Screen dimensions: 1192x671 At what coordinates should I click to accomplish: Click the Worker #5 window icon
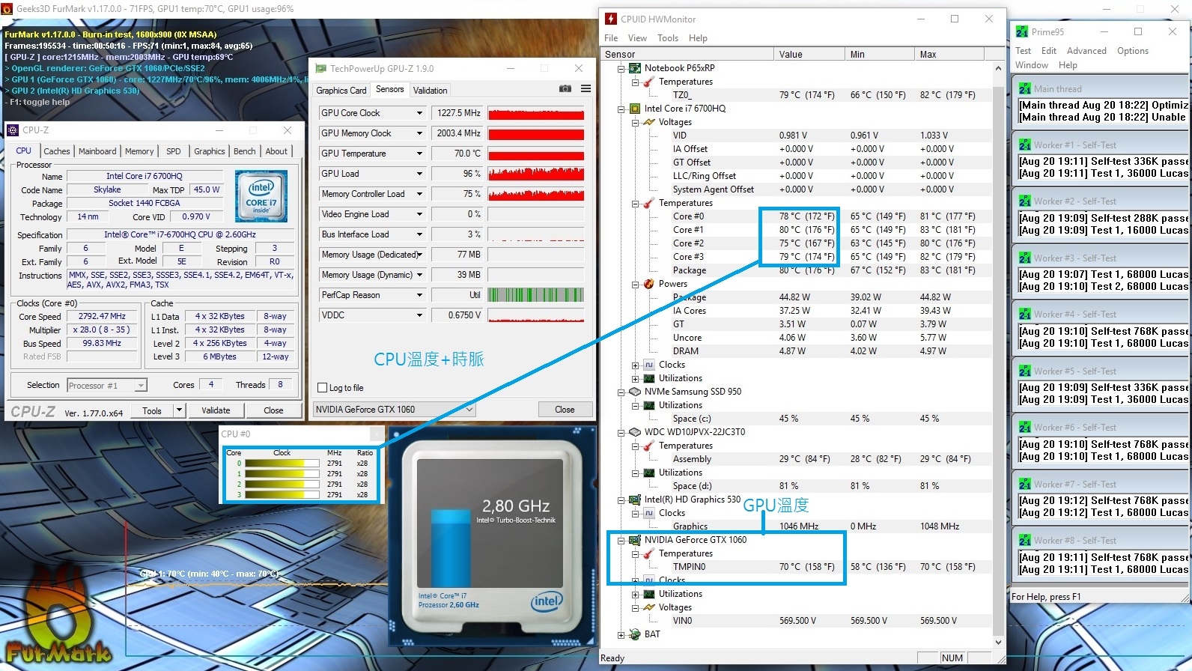click(1025, 371)
